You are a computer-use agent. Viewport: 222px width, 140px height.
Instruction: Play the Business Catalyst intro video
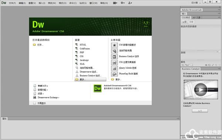point(201,90)
